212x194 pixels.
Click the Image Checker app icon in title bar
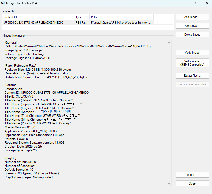[x=3, y=3]
